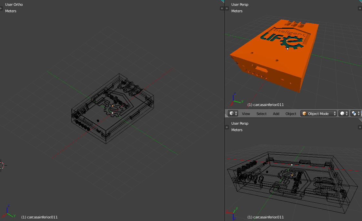Open the editor type selector with the cube icon
This screenshot has height=221, width=362.
point(233,113)
